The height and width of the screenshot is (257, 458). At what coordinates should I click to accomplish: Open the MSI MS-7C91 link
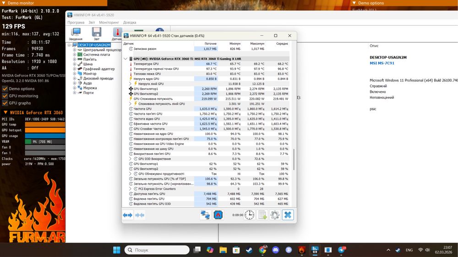[382, 63]
